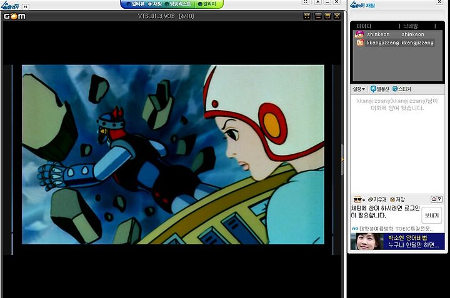Image resolution: width=450 pixels, height=298 pixels.
Task: Click the VTS_01_3.VOB title text
Action: click(x=156, y=16)
